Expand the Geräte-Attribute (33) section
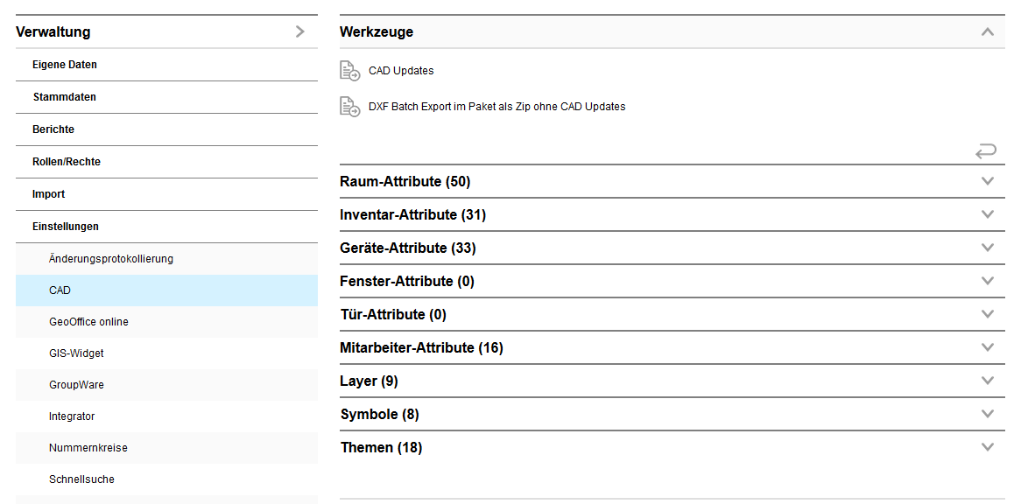The image size is (1035, 504). [988, 248]
